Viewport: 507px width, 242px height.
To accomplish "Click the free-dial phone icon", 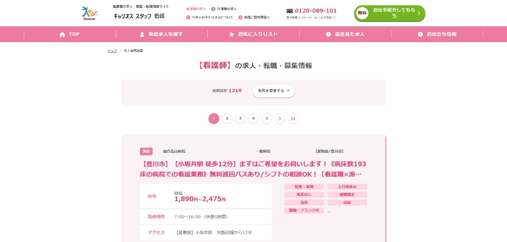I will point(289,11).
